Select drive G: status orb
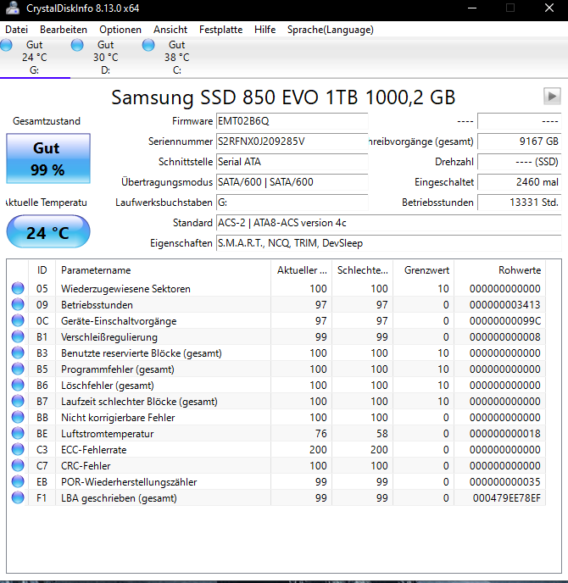 6,45
